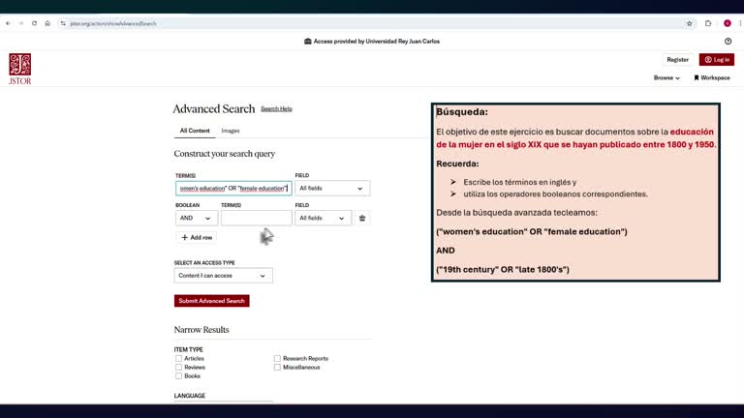The width and height of the screenshot is (744, 418).
Task: Click the Register button
Action: click(677, 60)
